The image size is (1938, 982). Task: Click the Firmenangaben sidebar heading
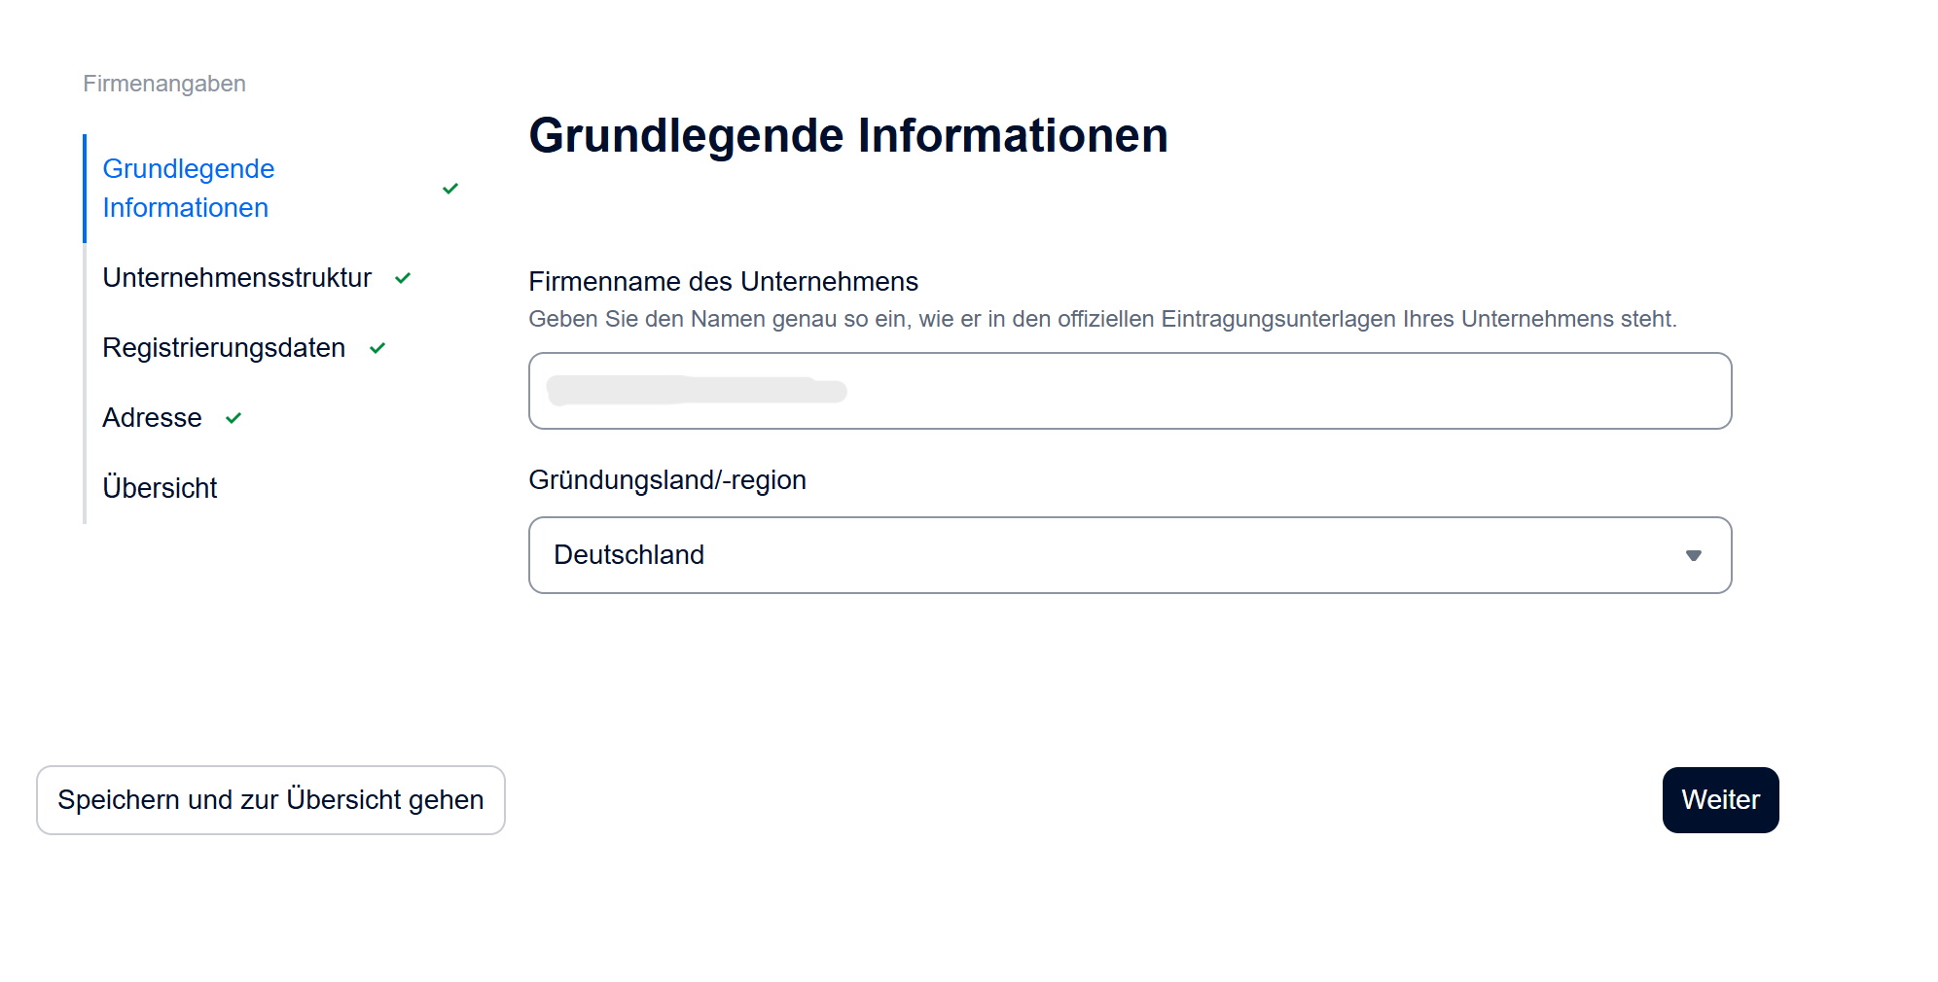[164, 84]
